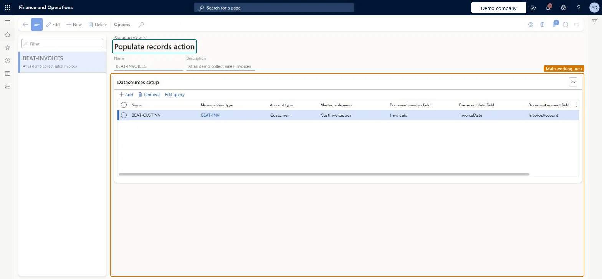The image size is (602, 279).
Task: Click New in the action pane
Action: tap(74, 25)
